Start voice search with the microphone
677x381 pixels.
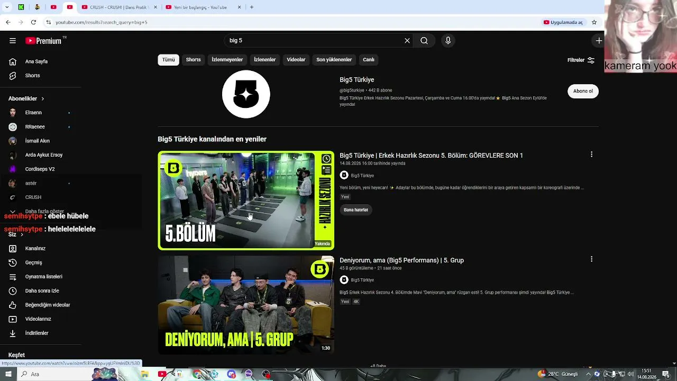pos(448,41)
